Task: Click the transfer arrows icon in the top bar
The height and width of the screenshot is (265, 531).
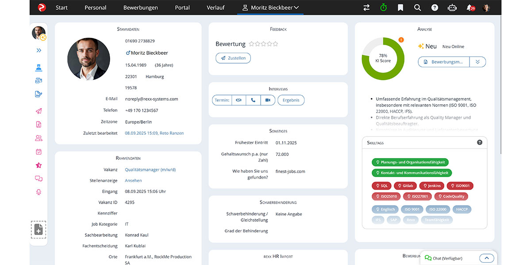Action: point(366,8)
